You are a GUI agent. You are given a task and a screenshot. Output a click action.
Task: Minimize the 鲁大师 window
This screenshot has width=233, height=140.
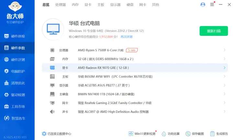click(x=221, y=5)
